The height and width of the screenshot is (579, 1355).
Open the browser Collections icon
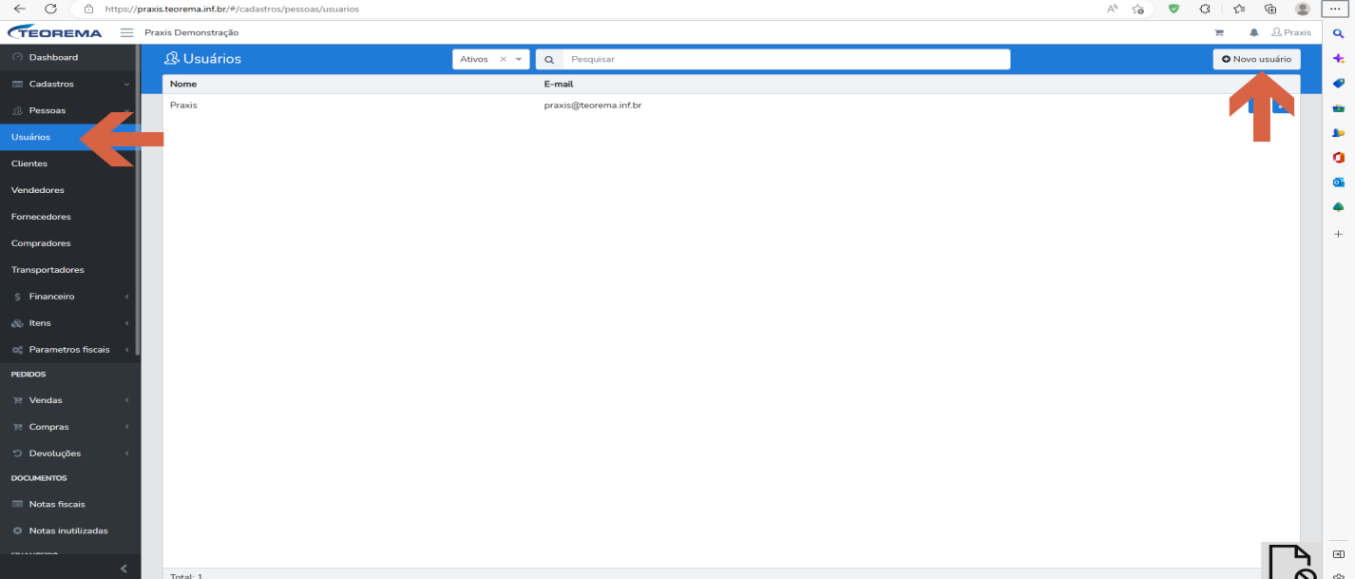[1270, 9]
